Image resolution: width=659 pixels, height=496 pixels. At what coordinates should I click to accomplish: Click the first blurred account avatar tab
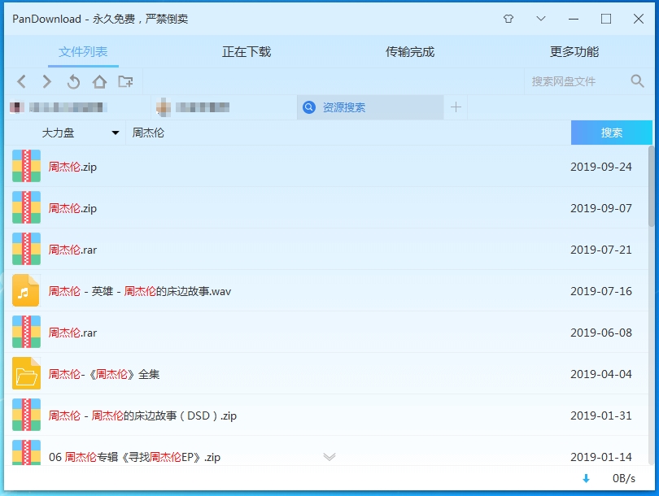(78, 107)
